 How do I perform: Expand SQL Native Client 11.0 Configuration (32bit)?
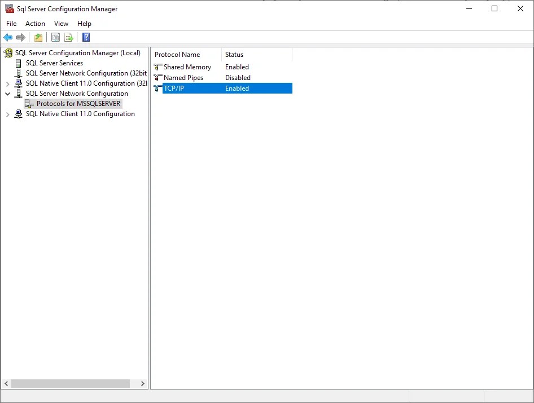(8, 83)
